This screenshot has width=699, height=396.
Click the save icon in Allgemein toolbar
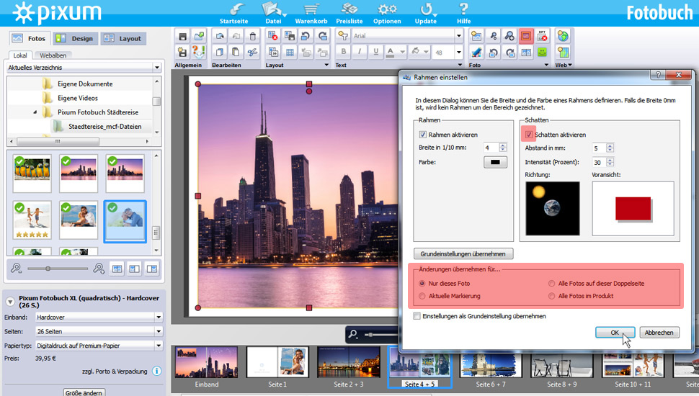tap(183, 36)
